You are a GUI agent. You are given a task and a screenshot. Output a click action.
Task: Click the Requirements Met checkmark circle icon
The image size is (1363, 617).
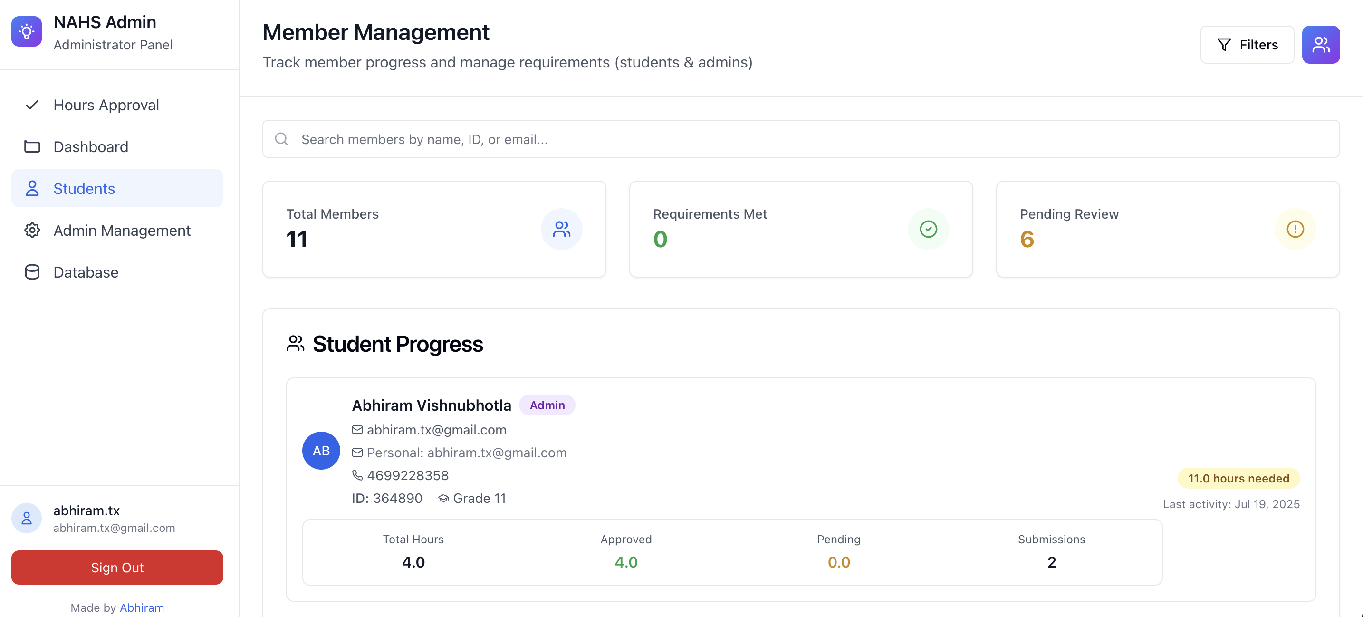928,229
